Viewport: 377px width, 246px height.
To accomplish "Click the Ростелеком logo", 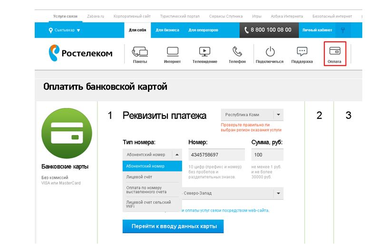I will coord(80,53).
